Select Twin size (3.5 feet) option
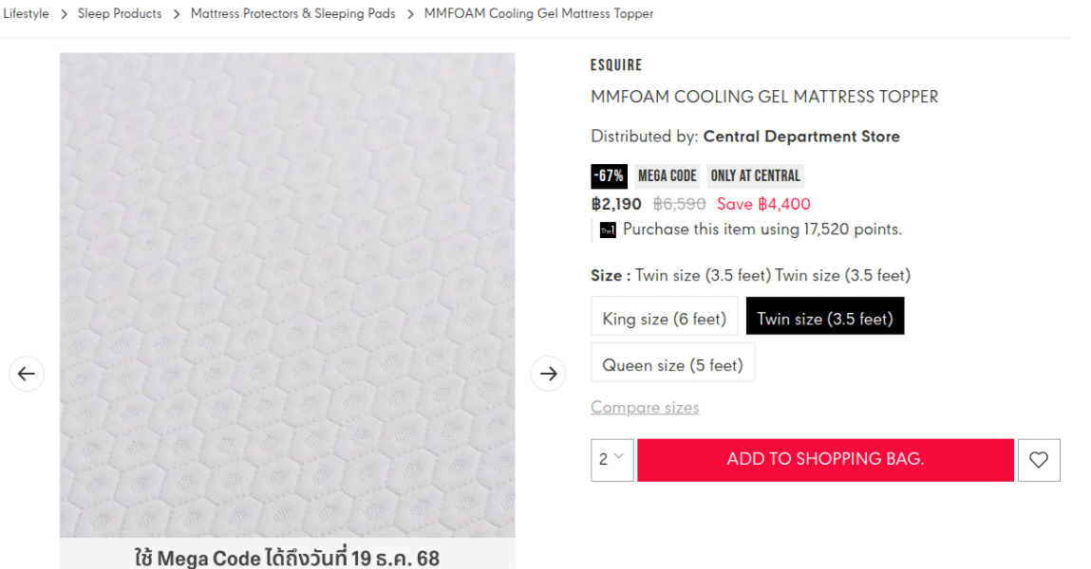 coord(824,319)
